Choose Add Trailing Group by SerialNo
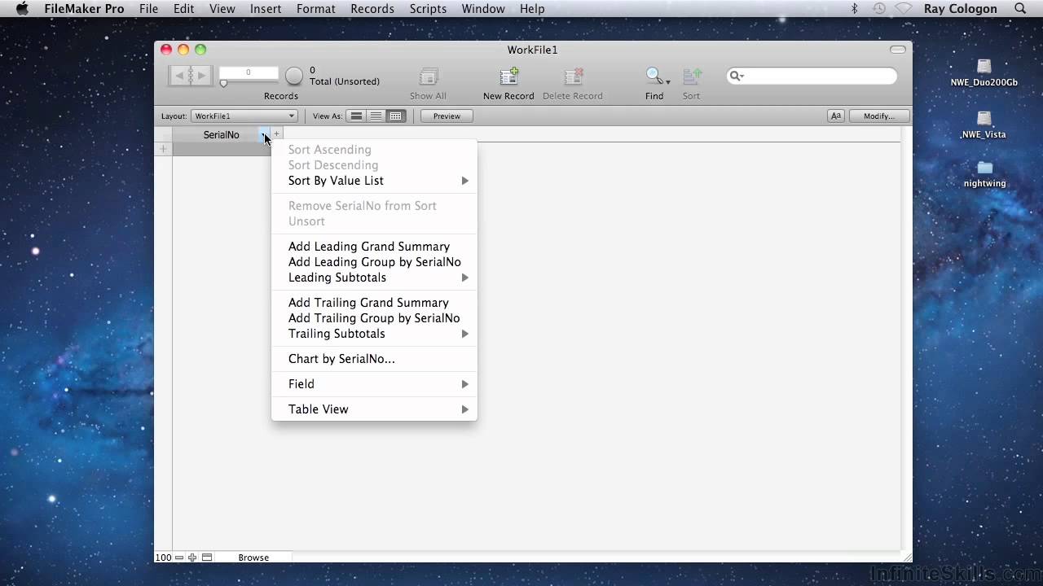This screenshot has height=586, width=1043. tap(374, 318)
